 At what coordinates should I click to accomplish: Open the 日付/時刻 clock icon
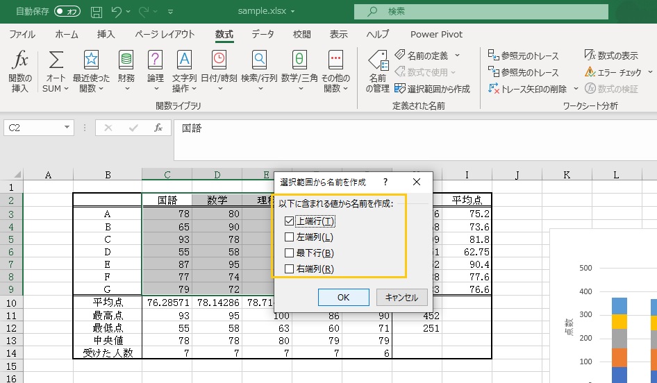coord(219,60)
